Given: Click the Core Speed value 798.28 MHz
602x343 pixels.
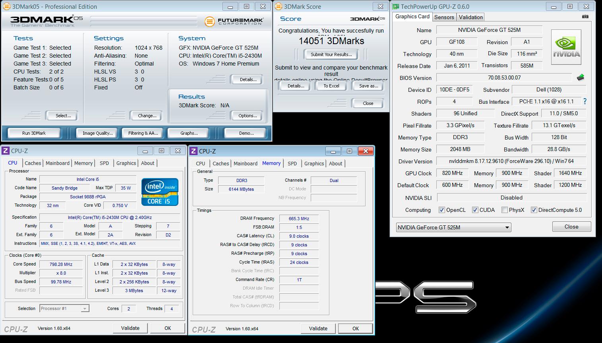Looking at the screenshot, I should [61, 264].
